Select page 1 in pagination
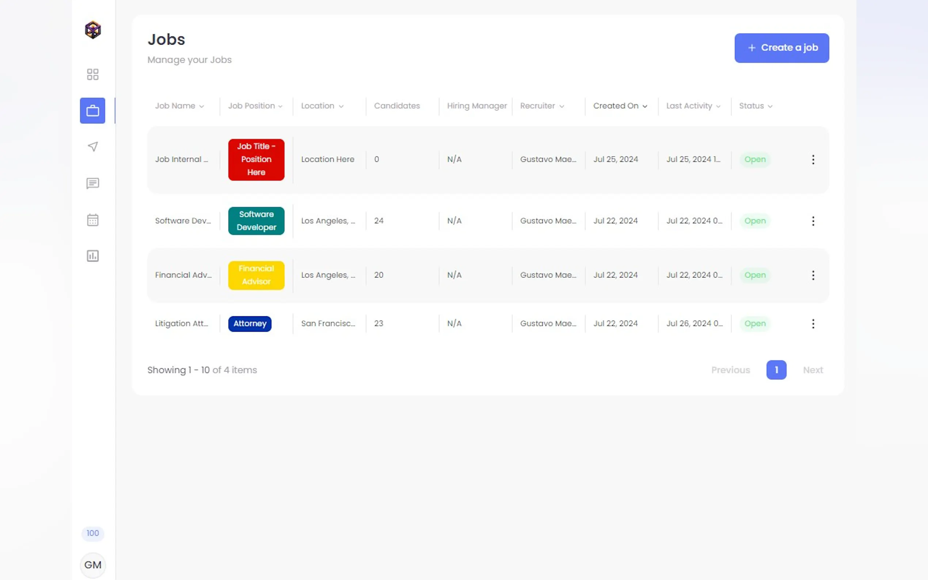 [776, 370]
